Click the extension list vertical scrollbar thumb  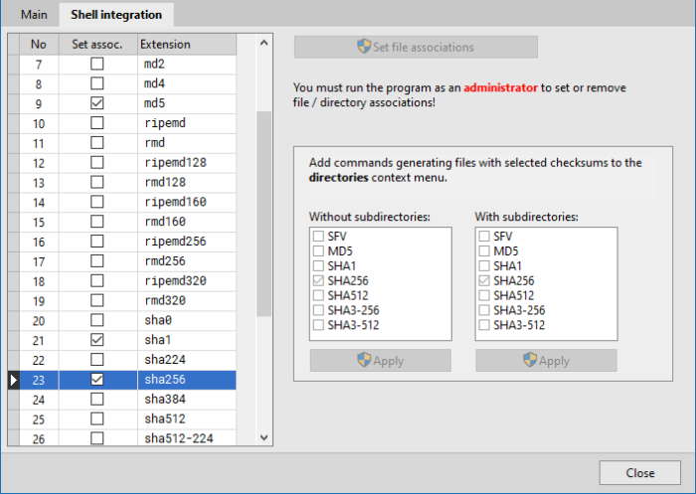coord(264,214)
